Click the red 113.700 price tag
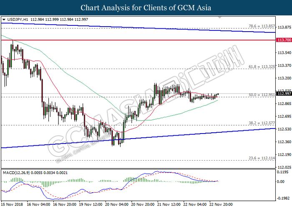 point(283,40)
